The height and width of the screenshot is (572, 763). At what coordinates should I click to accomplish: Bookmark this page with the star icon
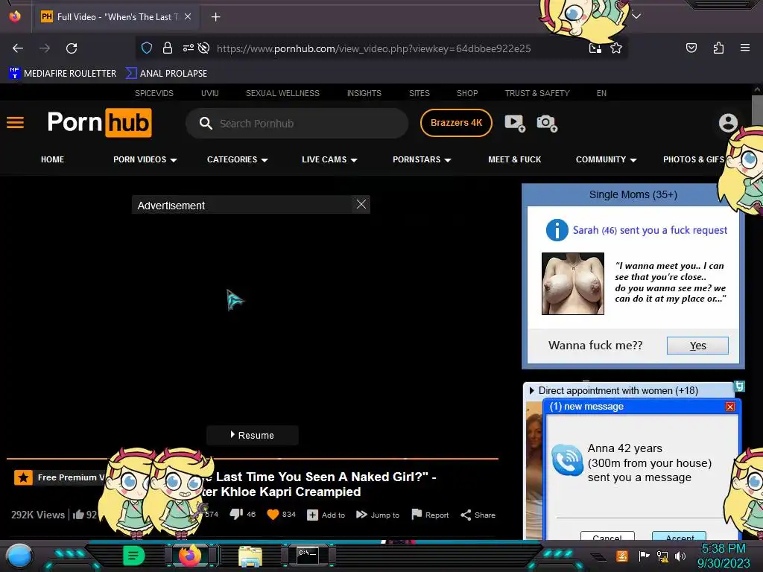(x=616, y=48)
